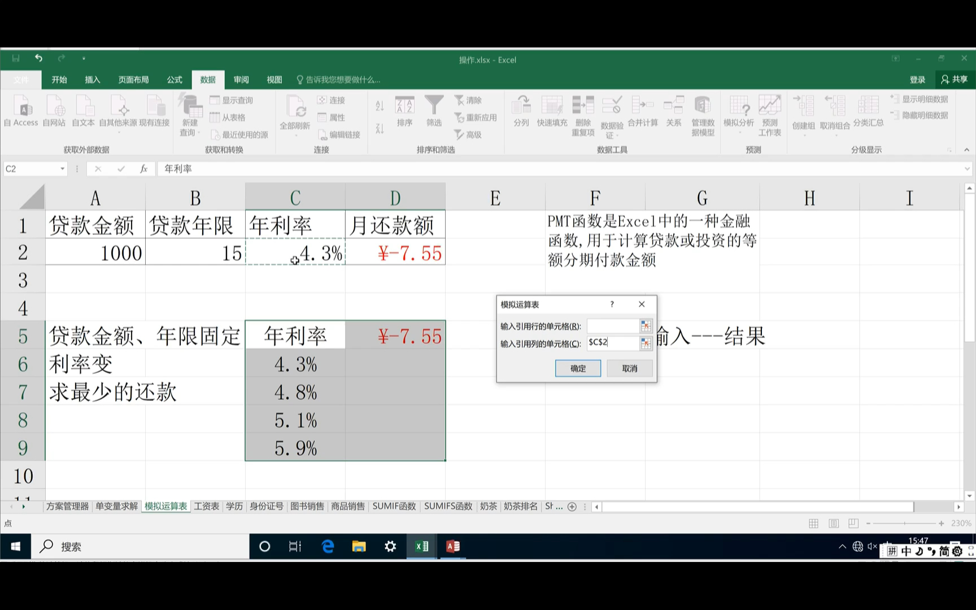Click the column input cell range picker icon
This screenshot has height=610, width=976.
coord(646,343)
